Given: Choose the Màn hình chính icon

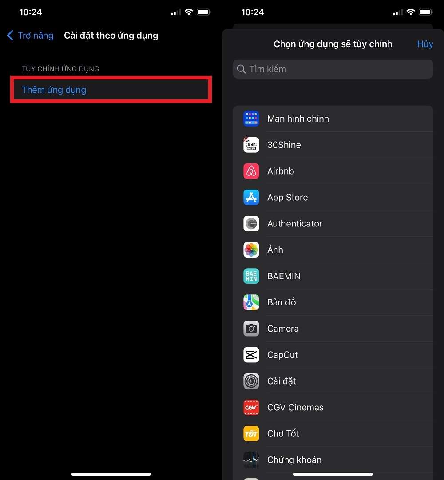Looking at the screenshot, I should click(x=251, y=119).
